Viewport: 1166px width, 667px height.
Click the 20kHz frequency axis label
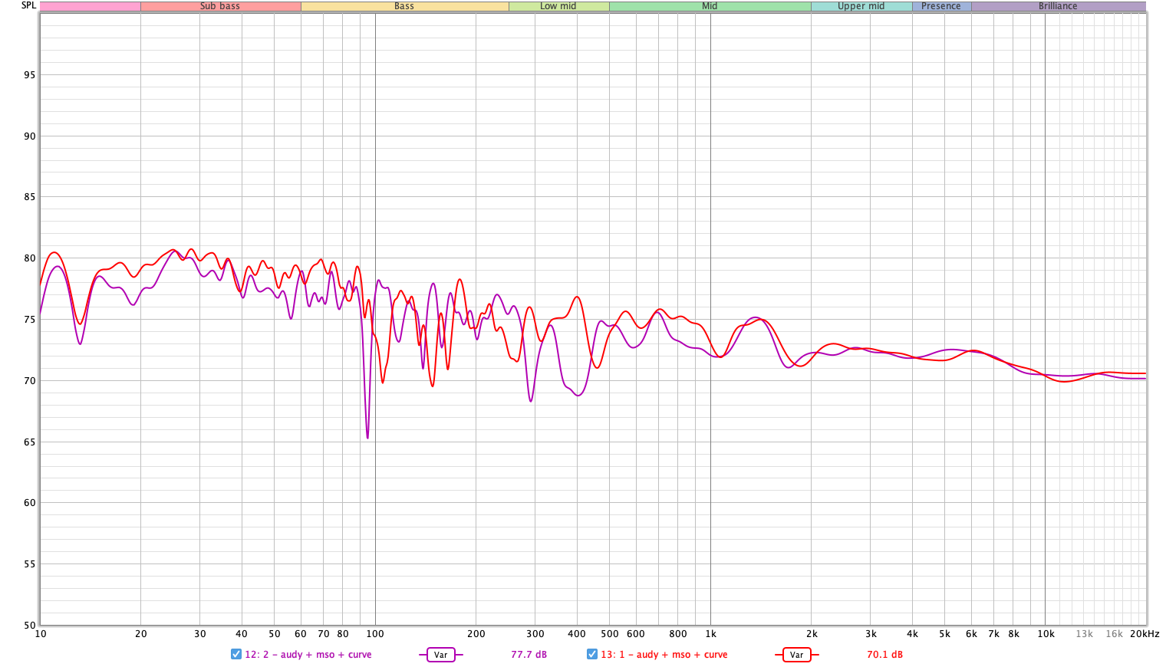tap(1145, 634)
